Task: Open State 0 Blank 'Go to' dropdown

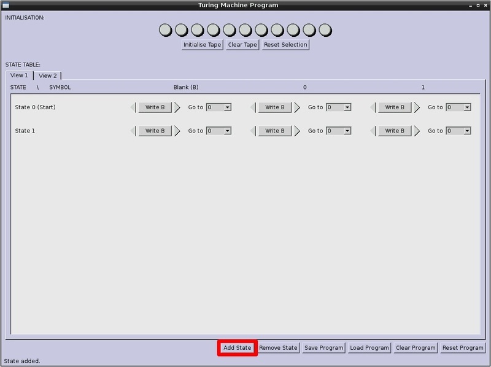Action: tap(218, 107)
